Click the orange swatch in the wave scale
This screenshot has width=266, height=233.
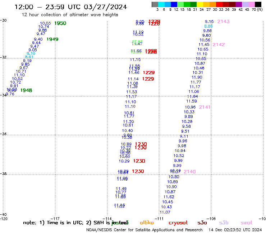(x=213, y=4)
